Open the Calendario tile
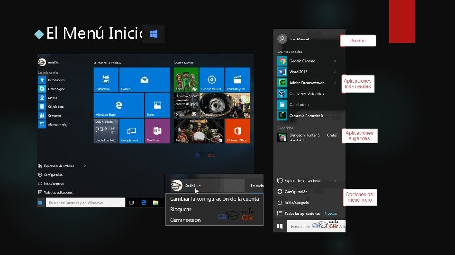 (x=106, y=80)
